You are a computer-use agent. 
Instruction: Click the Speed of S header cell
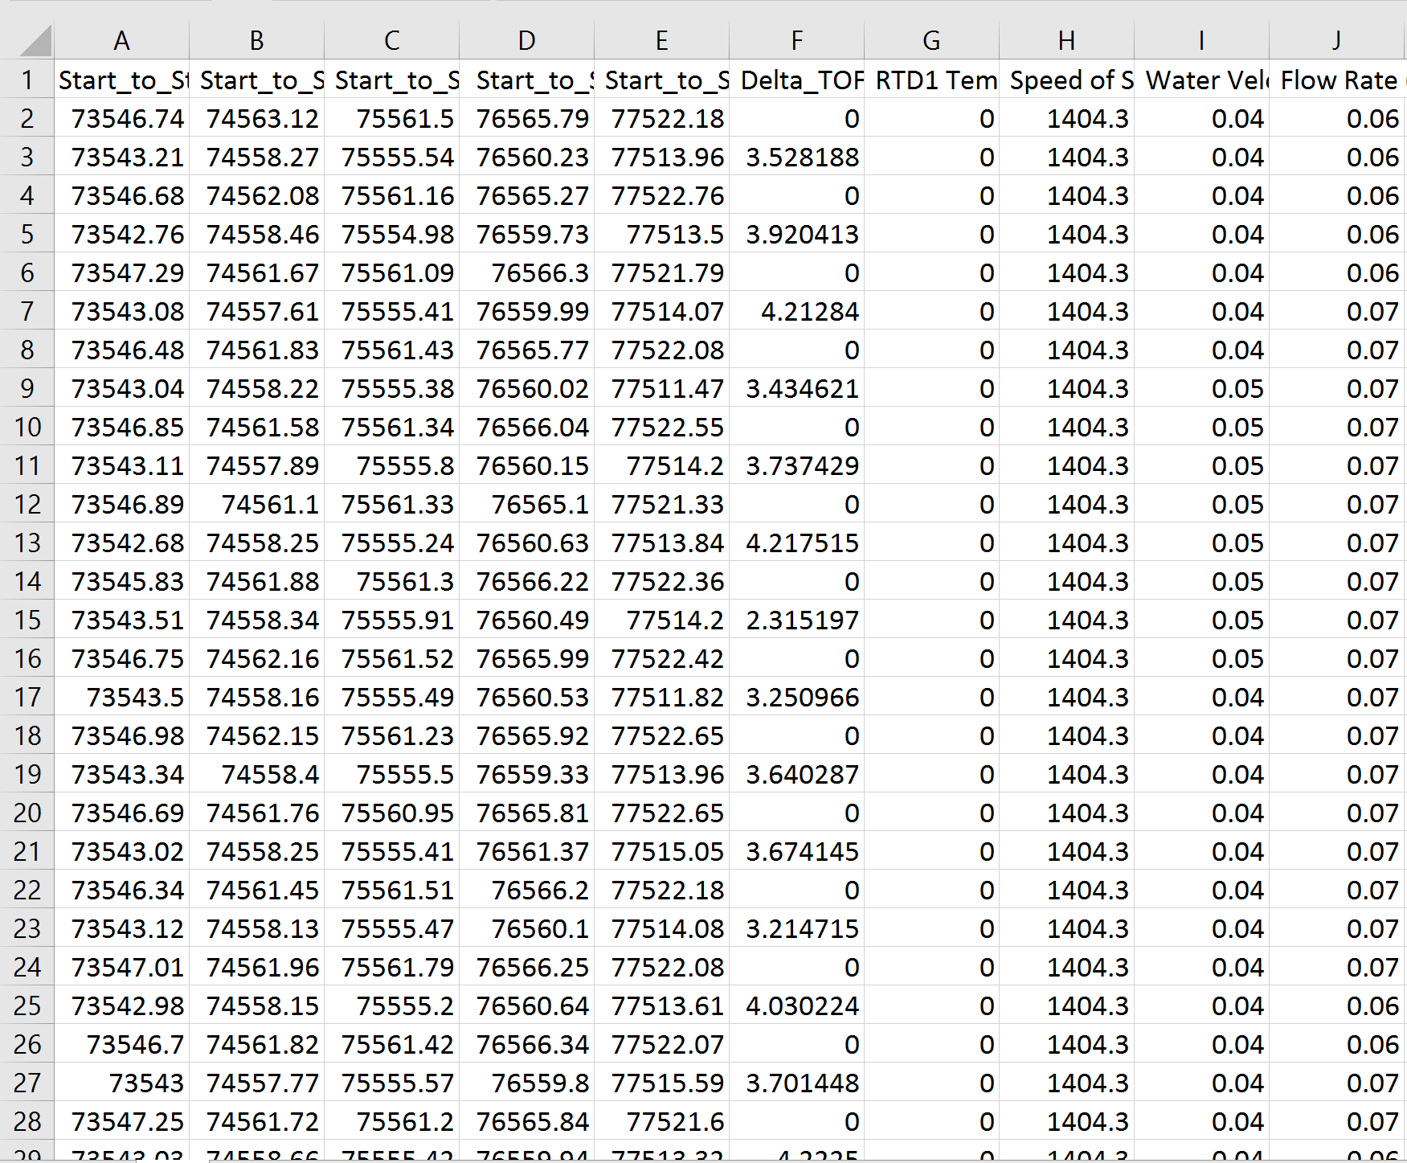tap(1066, 80)
